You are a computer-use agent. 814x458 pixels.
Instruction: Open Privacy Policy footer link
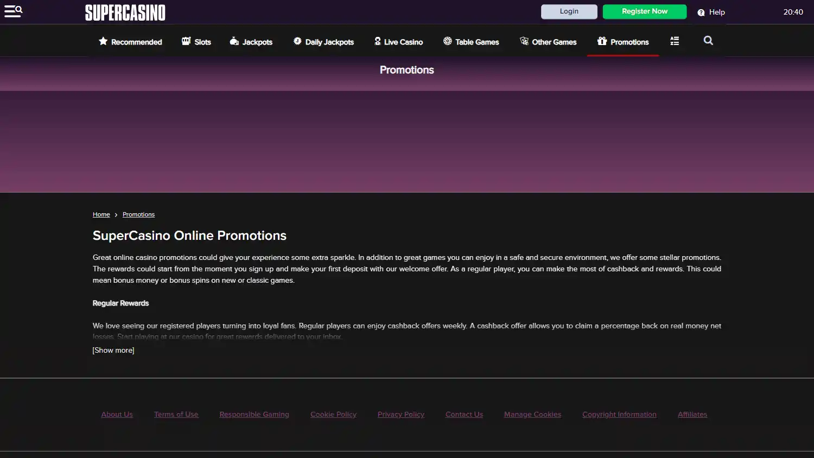(401, 414)
